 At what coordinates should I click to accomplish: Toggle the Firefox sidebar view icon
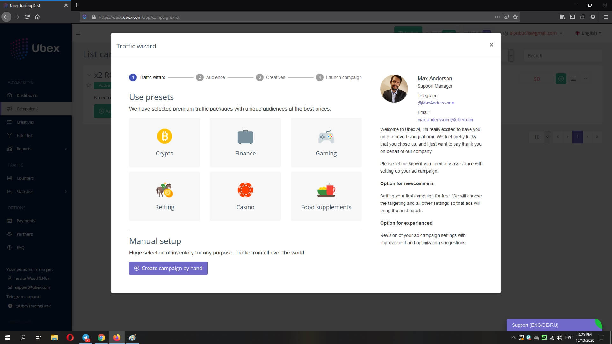pos(572,17)
